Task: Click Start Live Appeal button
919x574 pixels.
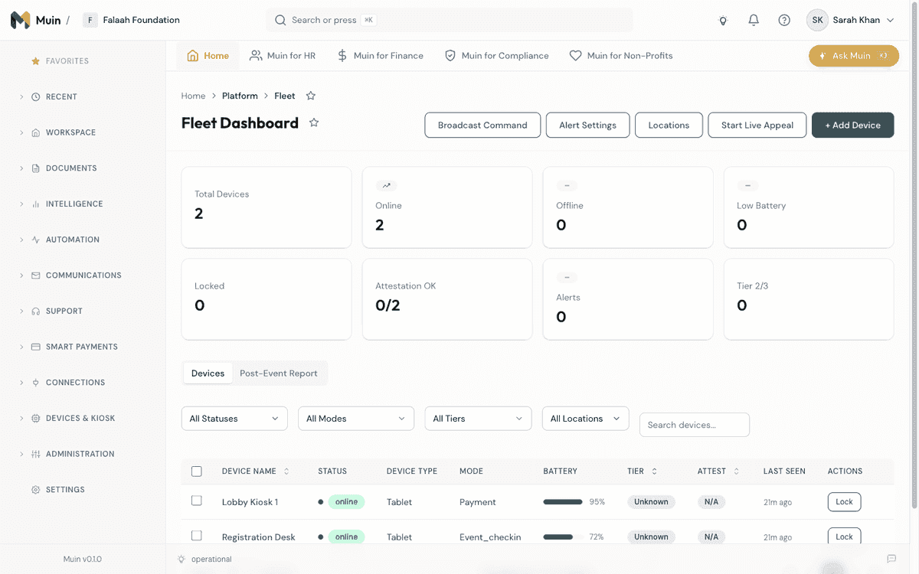Action: (x=757, y=126)
